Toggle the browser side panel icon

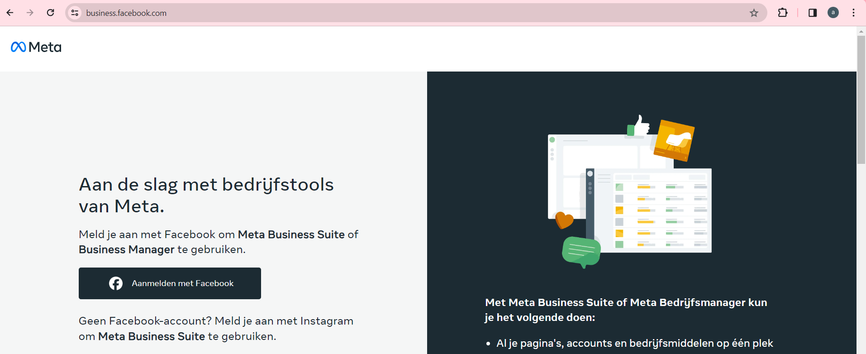[813, 13]
